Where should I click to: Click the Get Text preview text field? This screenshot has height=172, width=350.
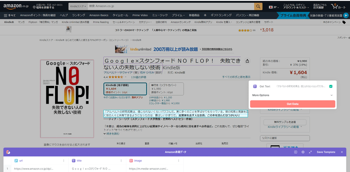click(301, 86)
